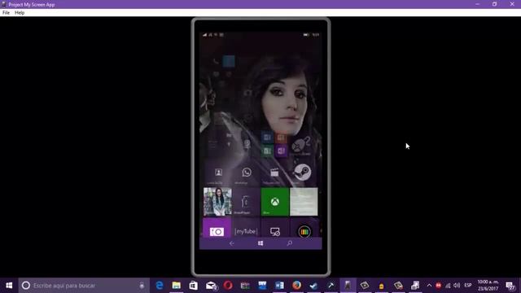Open the File menu
Viewport: 521px width, 293px height.
click(x=6, y=13)
